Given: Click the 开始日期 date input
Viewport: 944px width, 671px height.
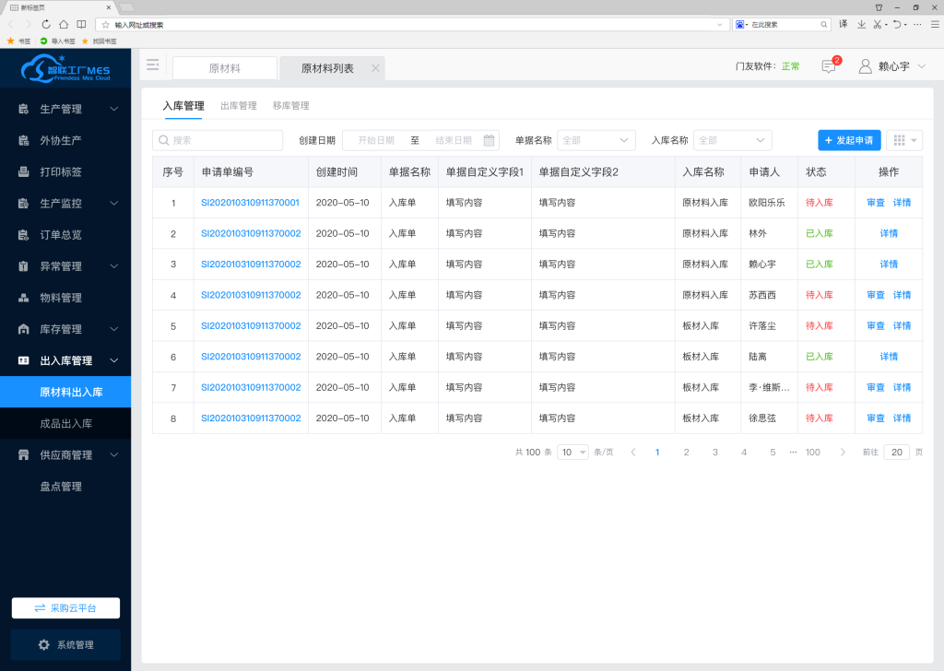Looking at the screenshot, I should 376,140.
